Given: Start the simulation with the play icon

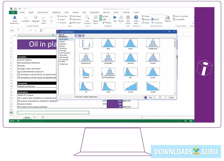Looking at the screenshot, I should (x=115, y=17).
